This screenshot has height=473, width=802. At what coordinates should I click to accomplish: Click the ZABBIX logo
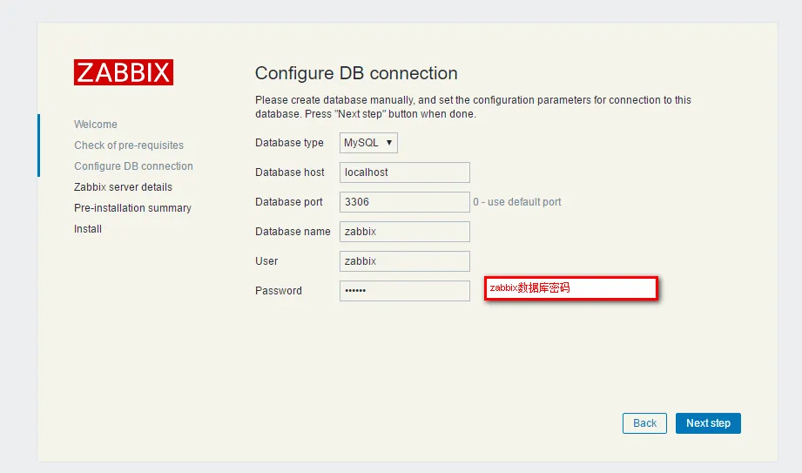pos(124,72)
